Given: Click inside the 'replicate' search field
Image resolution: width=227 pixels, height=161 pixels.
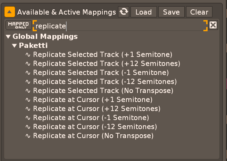Looking at the screenshot, I should click(x=120, y=26).
